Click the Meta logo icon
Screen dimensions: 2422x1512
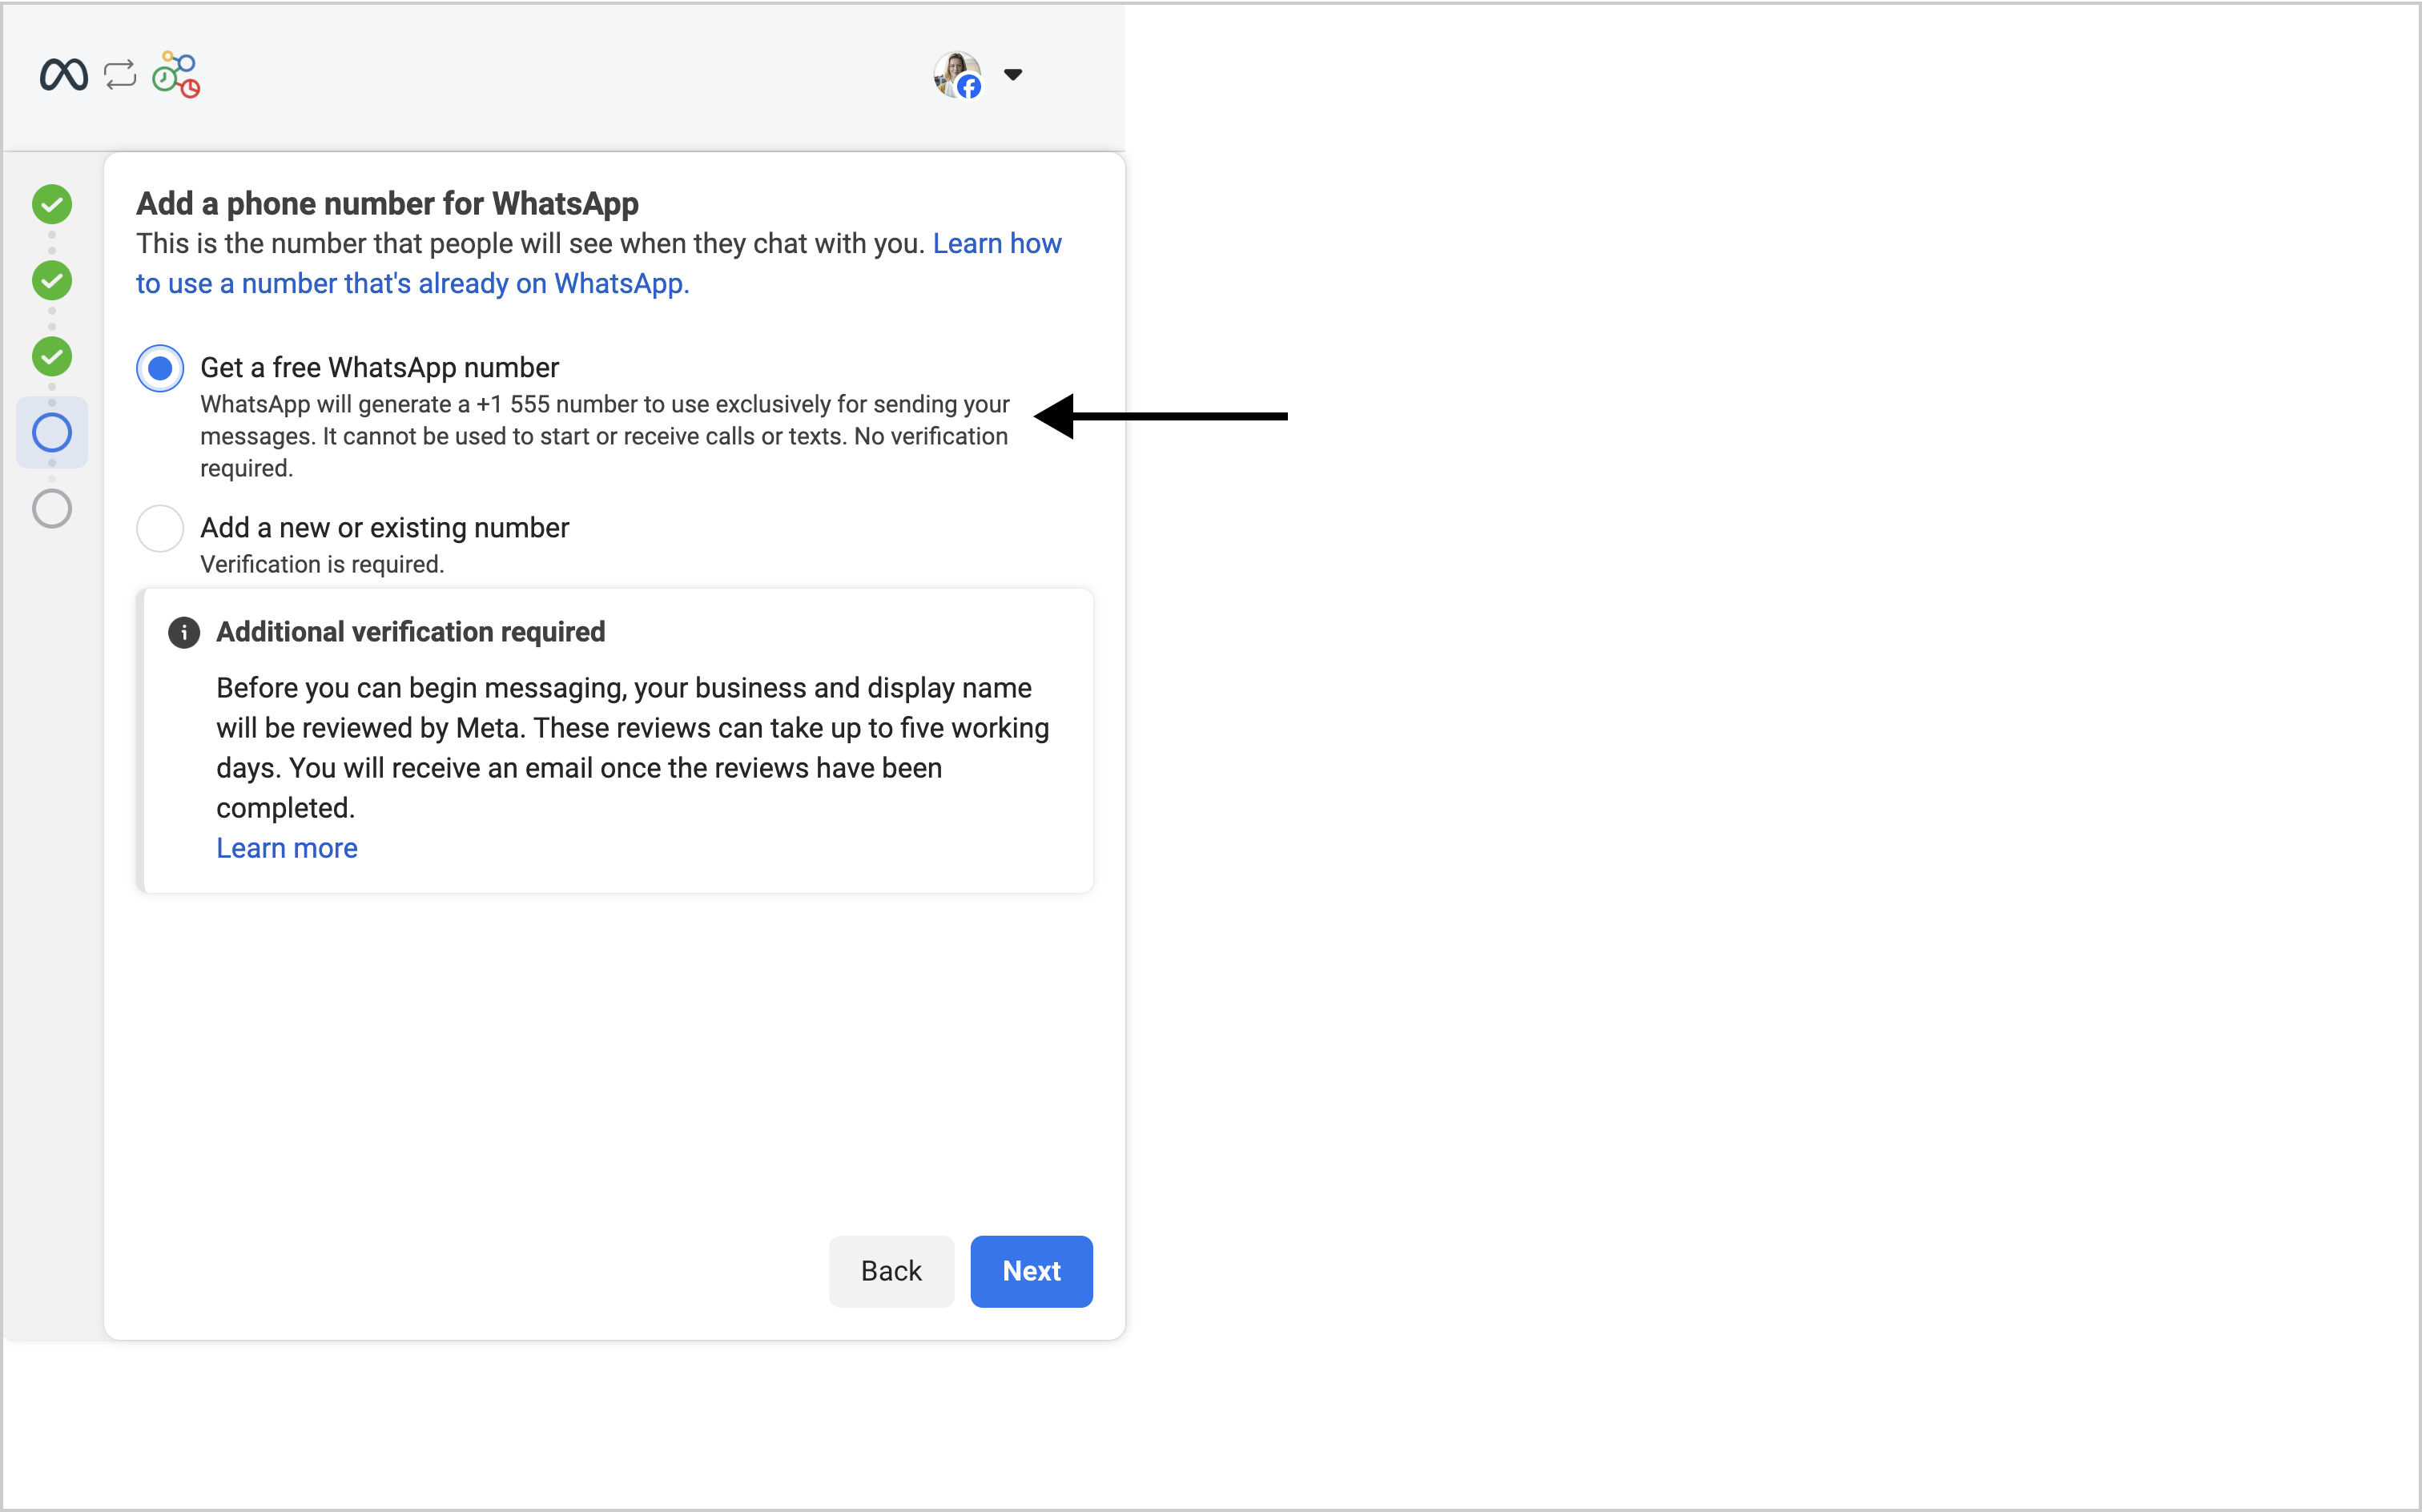pos(63,75)
